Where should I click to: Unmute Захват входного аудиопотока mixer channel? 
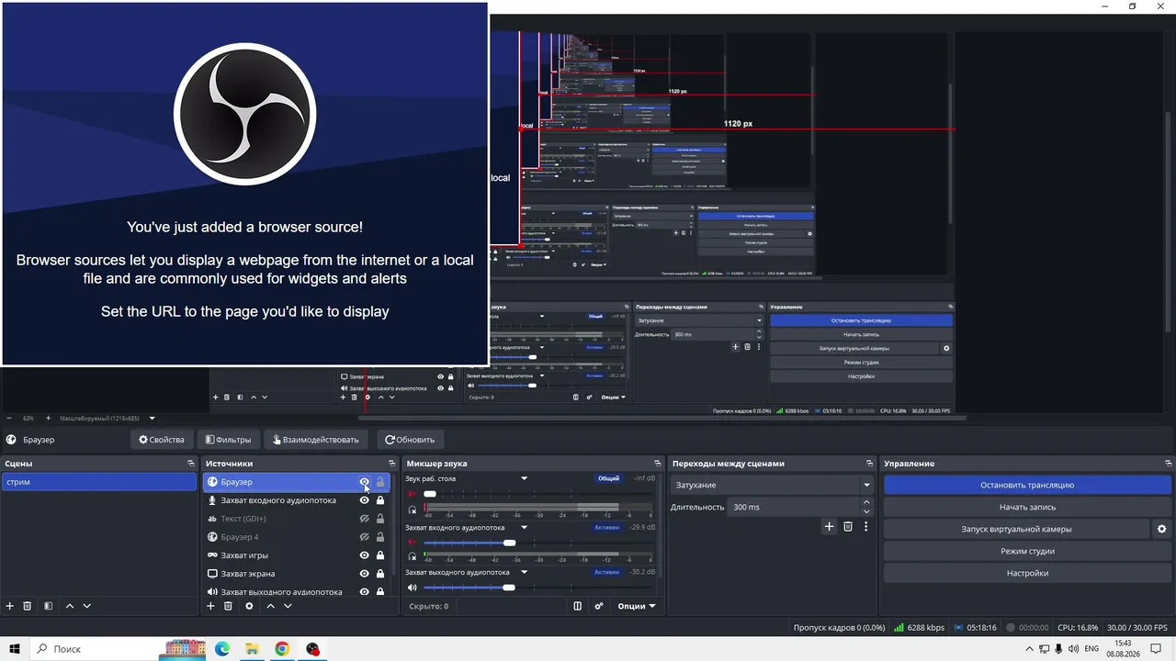click(x=413, y=543)
